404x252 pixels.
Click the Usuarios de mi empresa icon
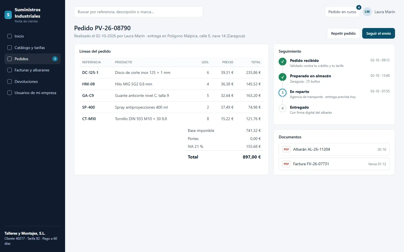point(10,93)
